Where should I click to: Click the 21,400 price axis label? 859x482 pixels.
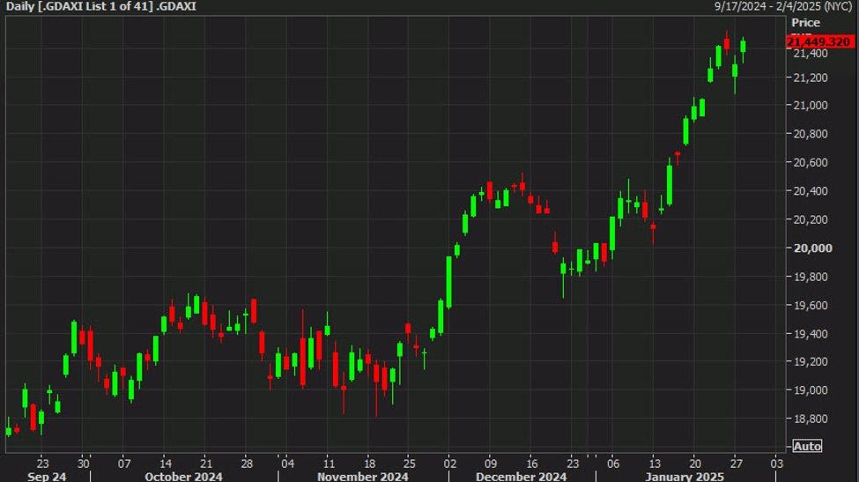tap(811, 54)
